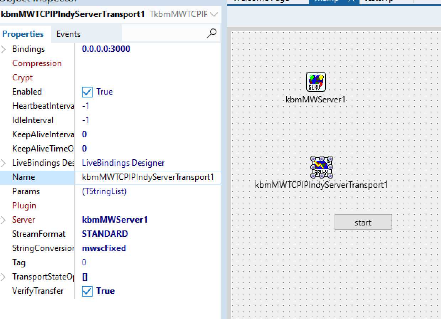
Task: Click the StreamFormat value STANDARD
Action: pyautogui.click(x=105, y=234)
